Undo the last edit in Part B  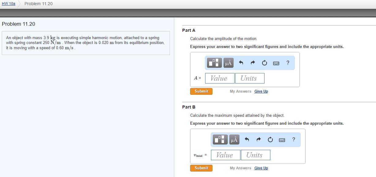click(247, 139)
